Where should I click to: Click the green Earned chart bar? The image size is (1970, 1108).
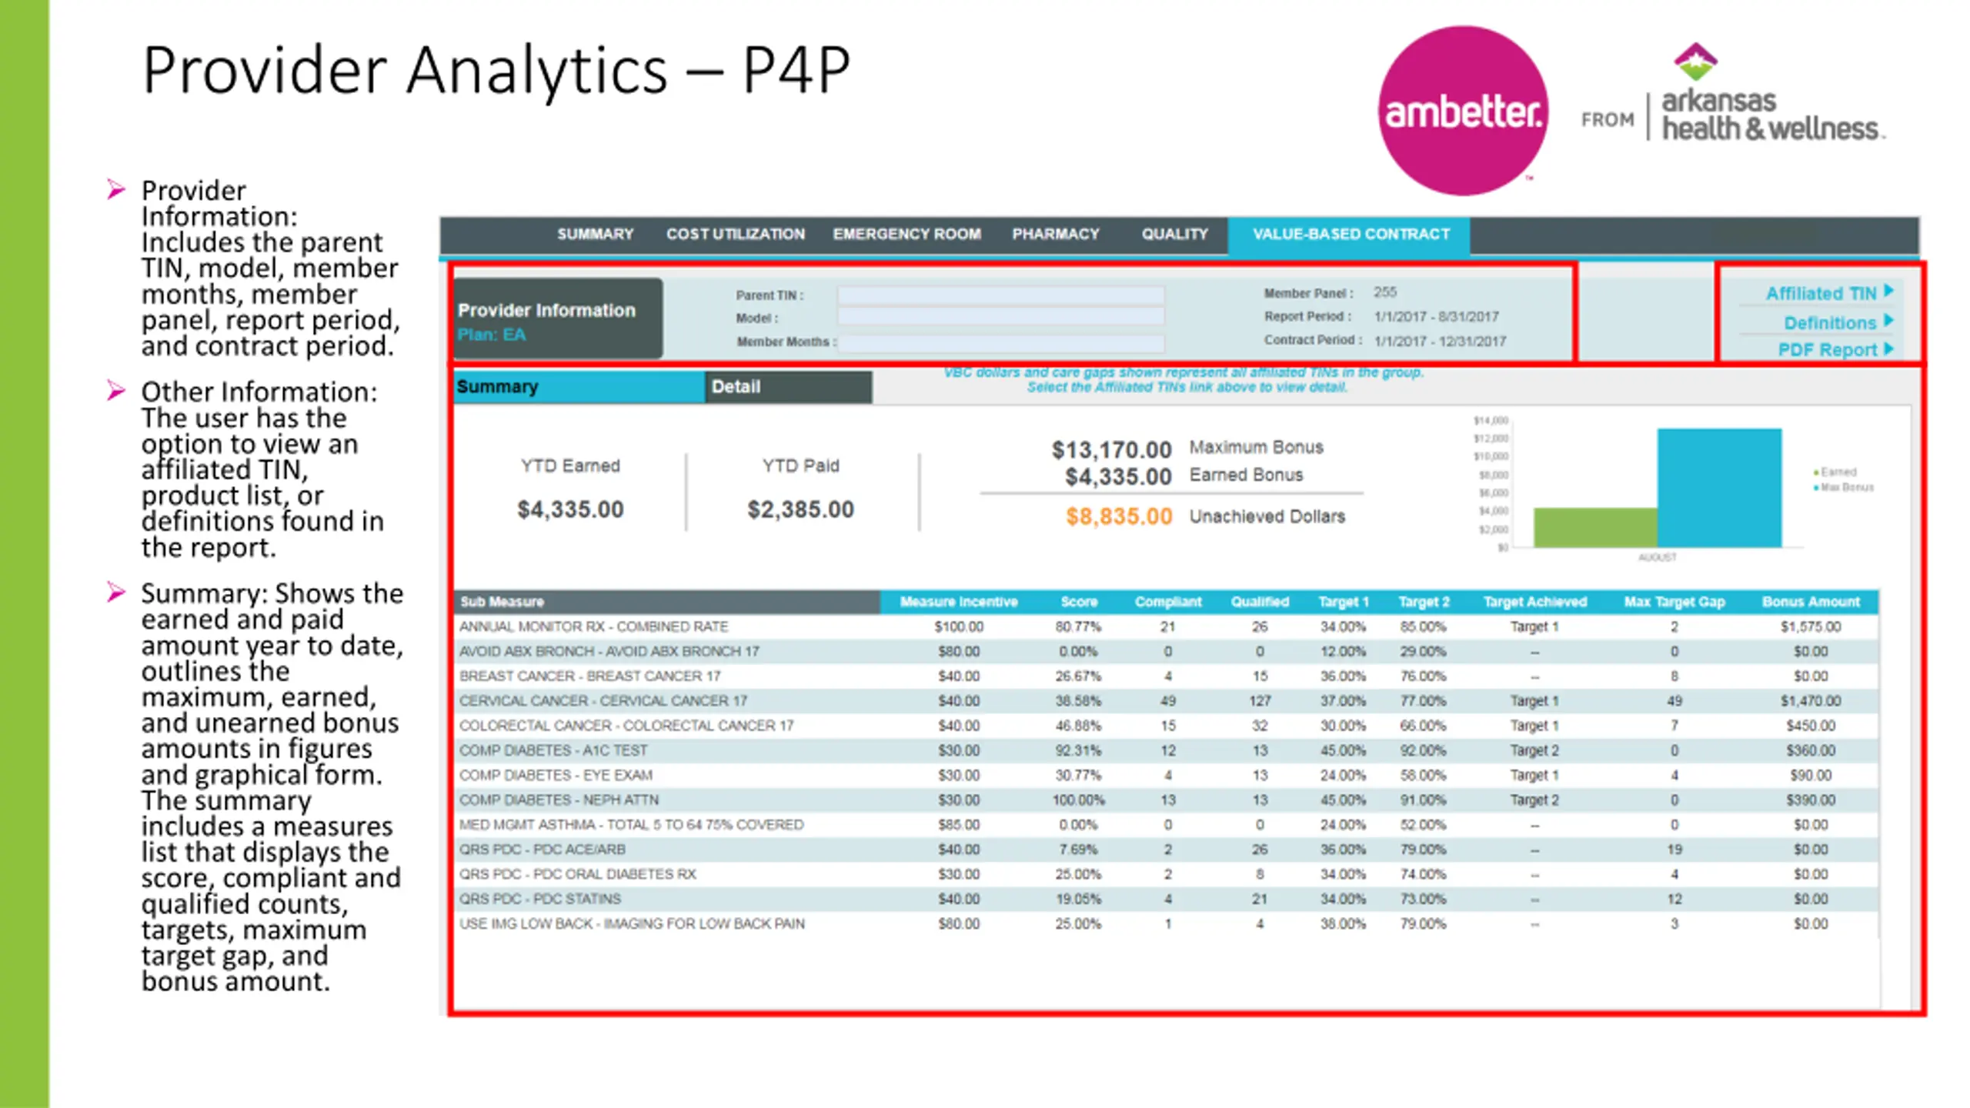[1594, 528]
